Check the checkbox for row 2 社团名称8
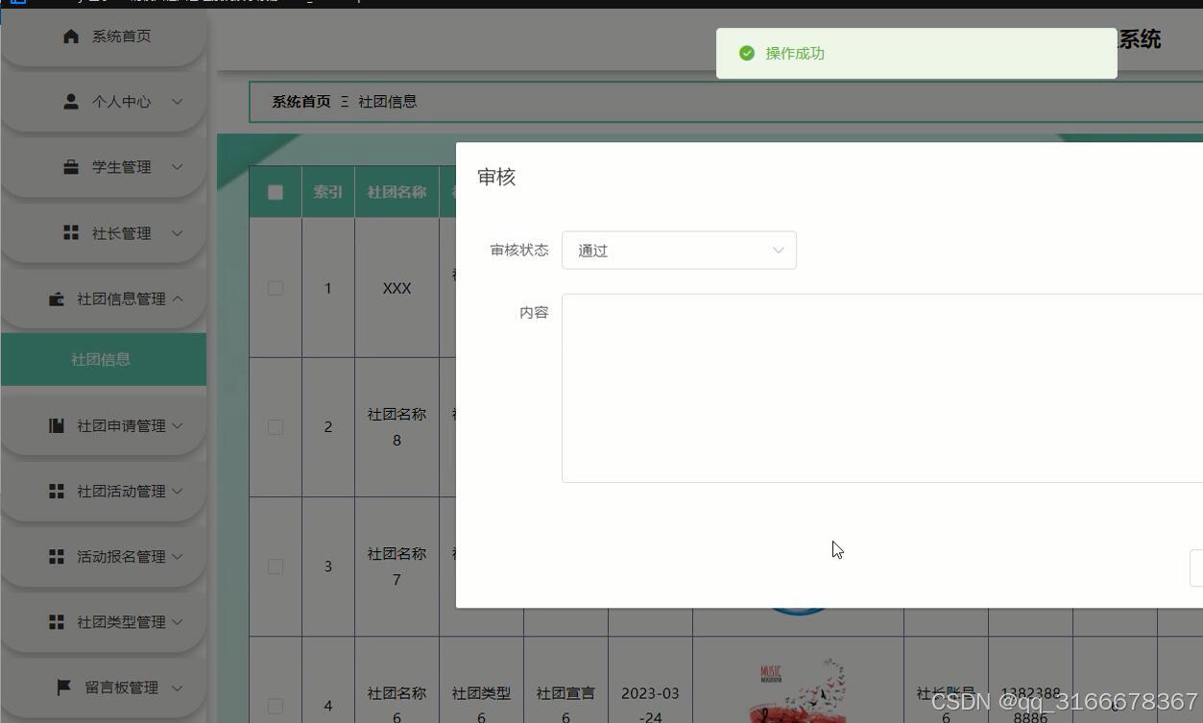 click(x=276, y=427)
